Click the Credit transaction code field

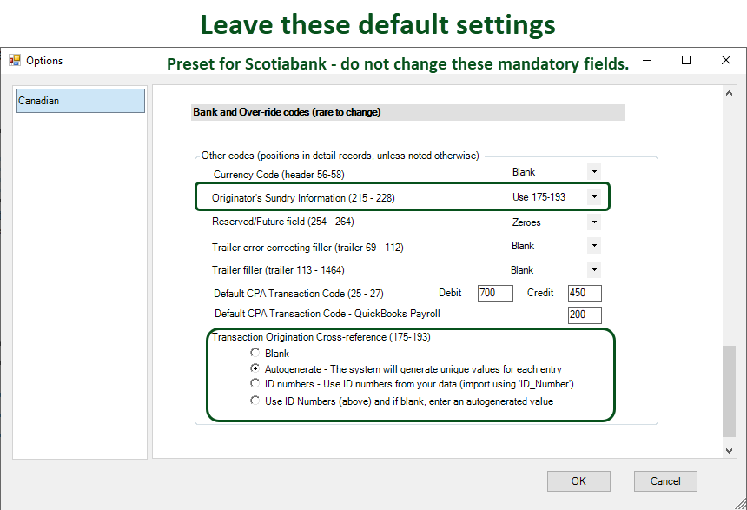point(584,294)
